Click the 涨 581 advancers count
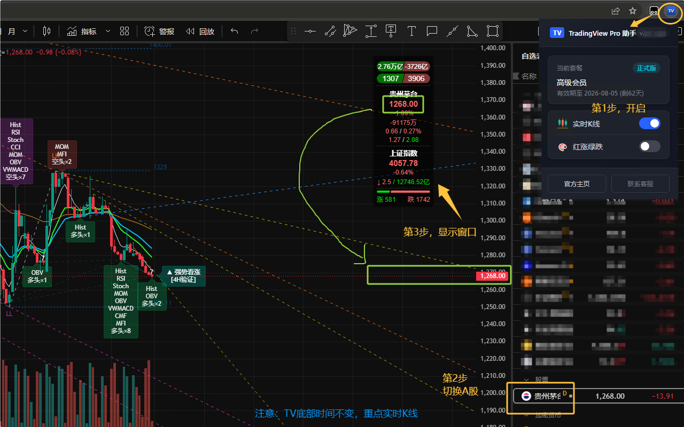 tap(386, 200)
